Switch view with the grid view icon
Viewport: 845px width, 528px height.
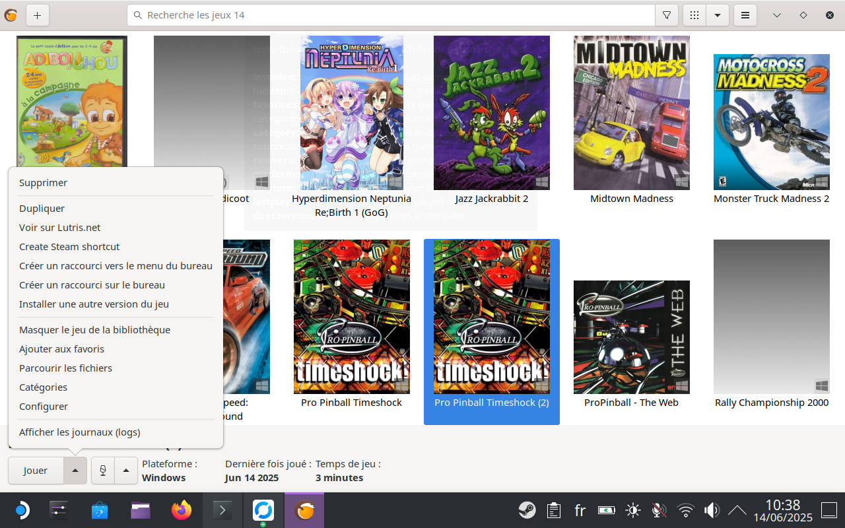pyautogui.click(x=694, y=15)
